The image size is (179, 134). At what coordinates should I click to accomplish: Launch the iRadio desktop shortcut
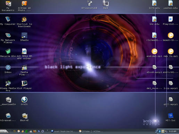(x=24, y=37)
